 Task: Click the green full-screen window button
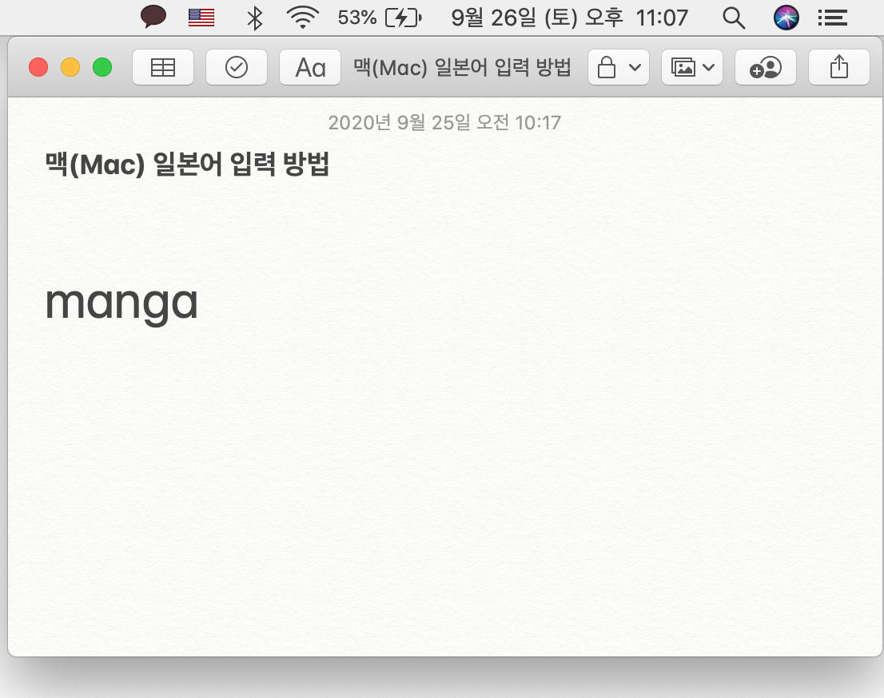coord(102,68)
